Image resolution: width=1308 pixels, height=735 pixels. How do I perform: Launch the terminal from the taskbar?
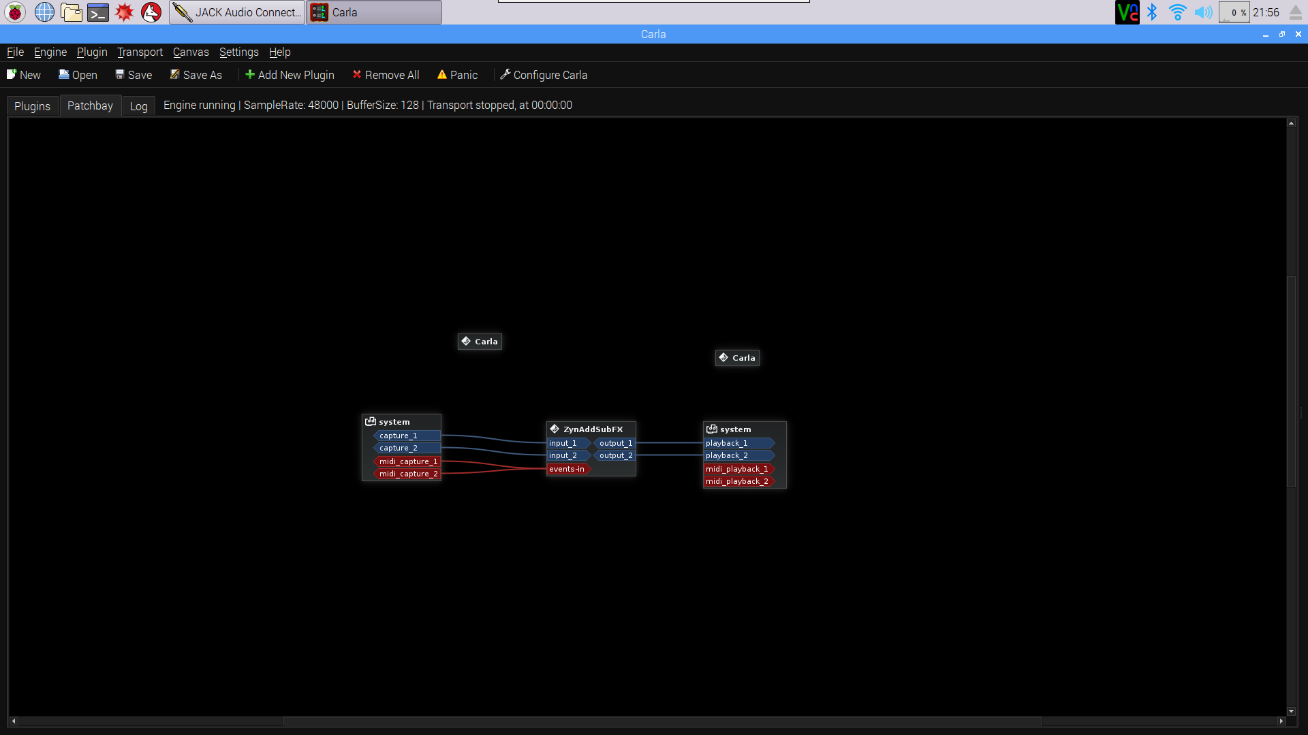tap(98, 12)
